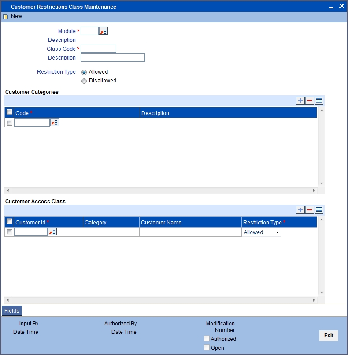This screenshot has height=355, width=348.
Task: Click the Category column header
Action: coord(111,222)
